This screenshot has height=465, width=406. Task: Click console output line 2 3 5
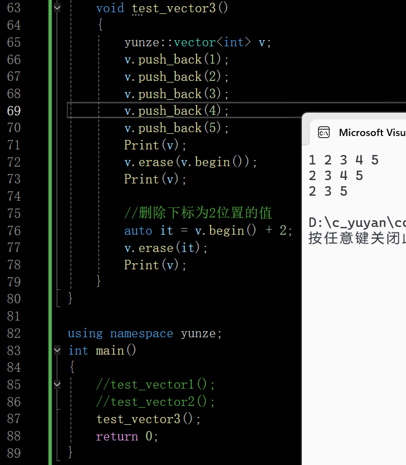coord(328,192)
